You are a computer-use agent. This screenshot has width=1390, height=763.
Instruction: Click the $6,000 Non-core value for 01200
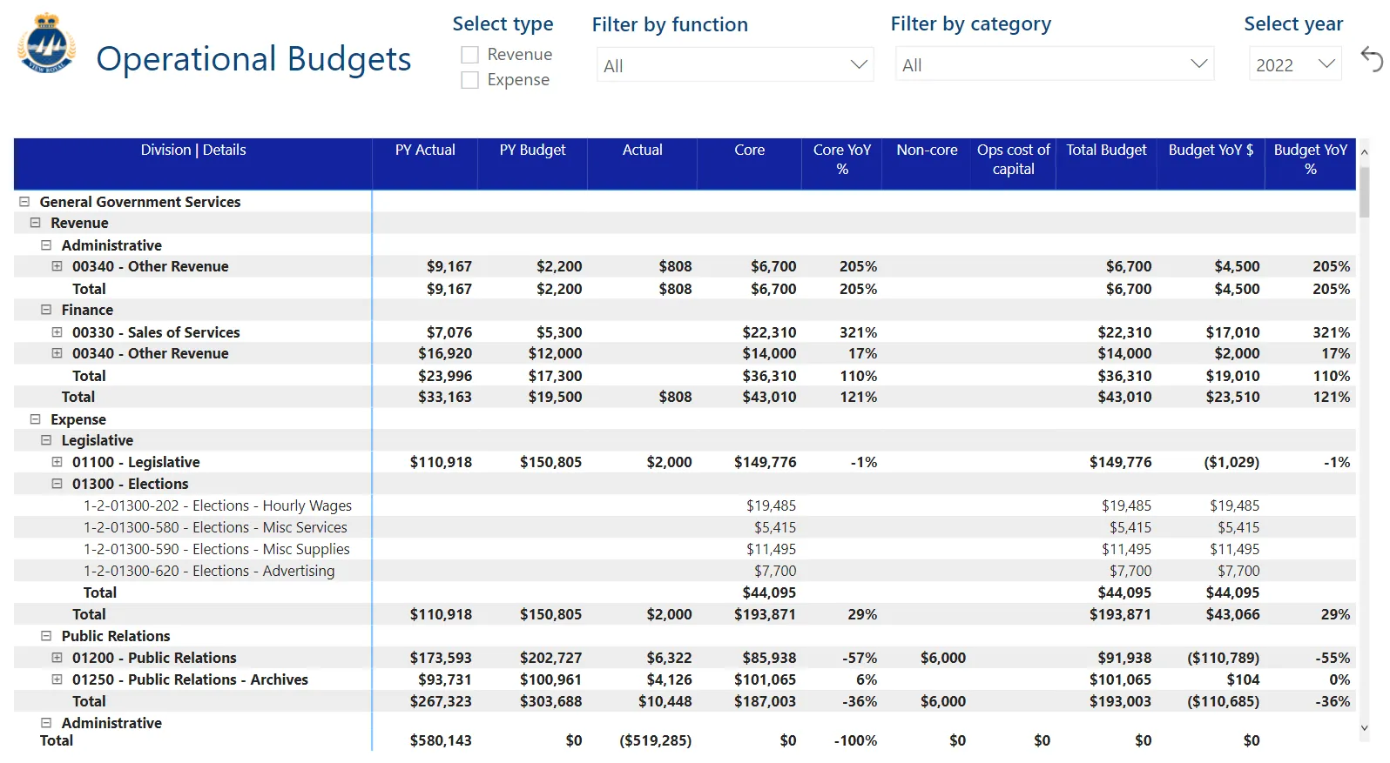pyautogui.click(x=943, y=658)
